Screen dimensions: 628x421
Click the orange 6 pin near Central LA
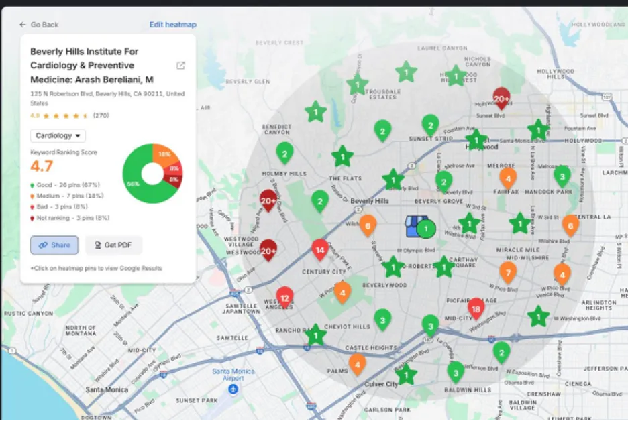pyautogui.click(x=570, y=226)
